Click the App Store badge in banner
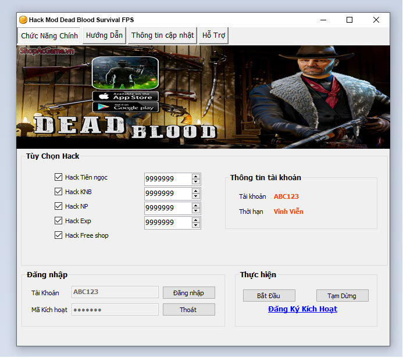The height and width of the screenshot is (358, 403). [x=126, y=96]
